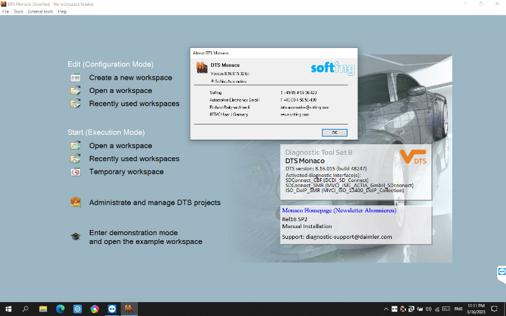Click the ISO_DoIP_SMR interface line

coord(345,191)
